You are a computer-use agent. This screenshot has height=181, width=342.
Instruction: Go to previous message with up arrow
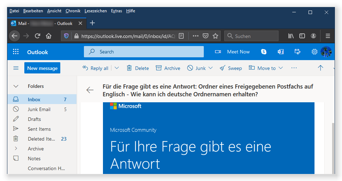pyautogui.click(x=320, y=68)
